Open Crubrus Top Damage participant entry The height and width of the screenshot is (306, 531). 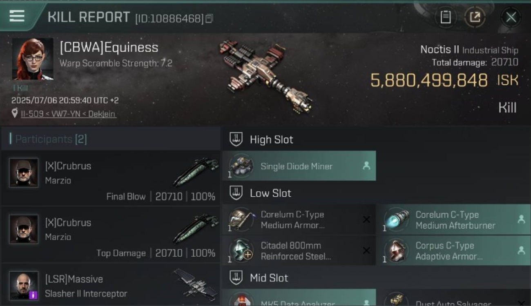click(x=111, y=235)
